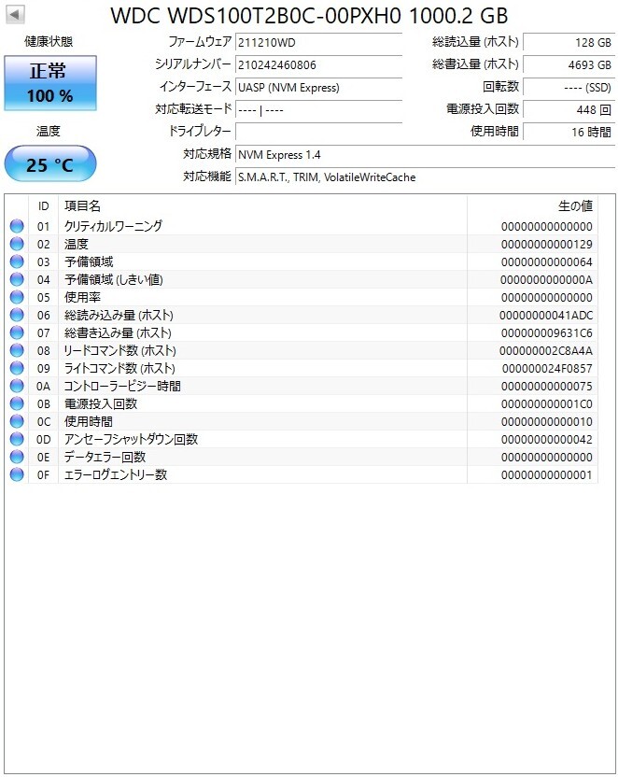Click raw value 0000000000000A

(x=546, y=280)
